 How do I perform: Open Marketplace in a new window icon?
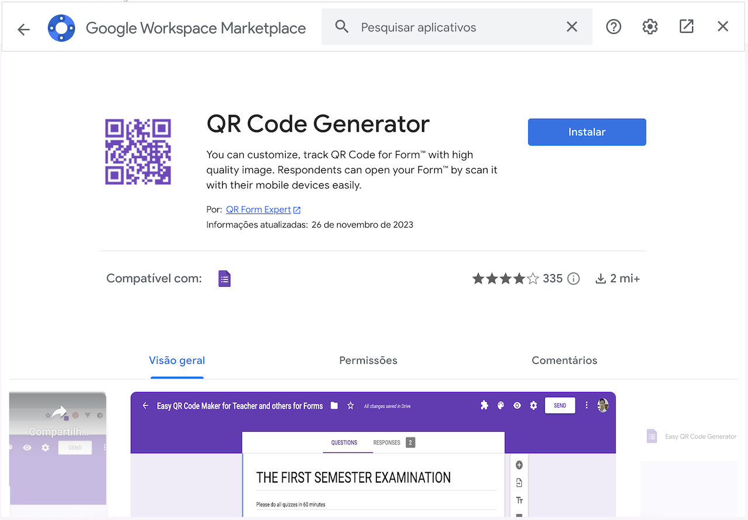coord(687,26)
